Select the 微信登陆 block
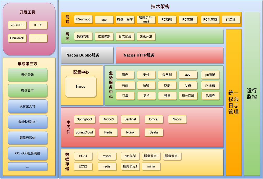The image size is (263, 179). [27, 75]
